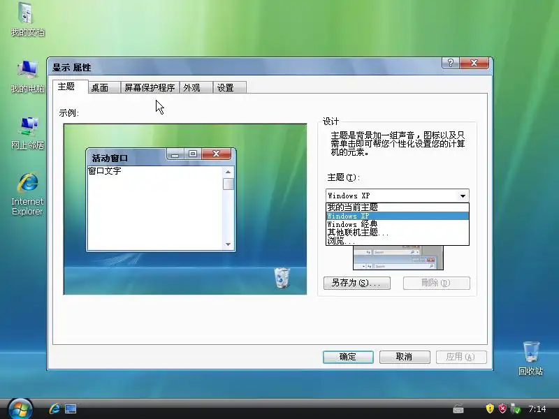
Task: Click the 删除(D) button
Action: click(436, 283)
